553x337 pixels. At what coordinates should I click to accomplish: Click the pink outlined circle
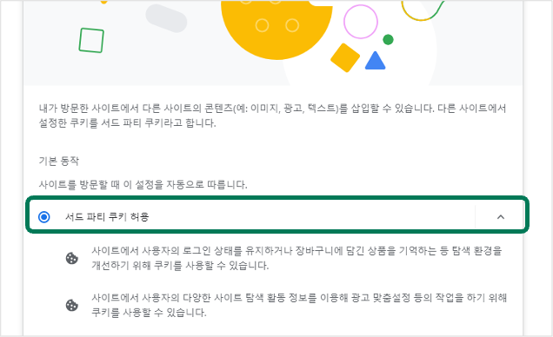pos(361,22)
